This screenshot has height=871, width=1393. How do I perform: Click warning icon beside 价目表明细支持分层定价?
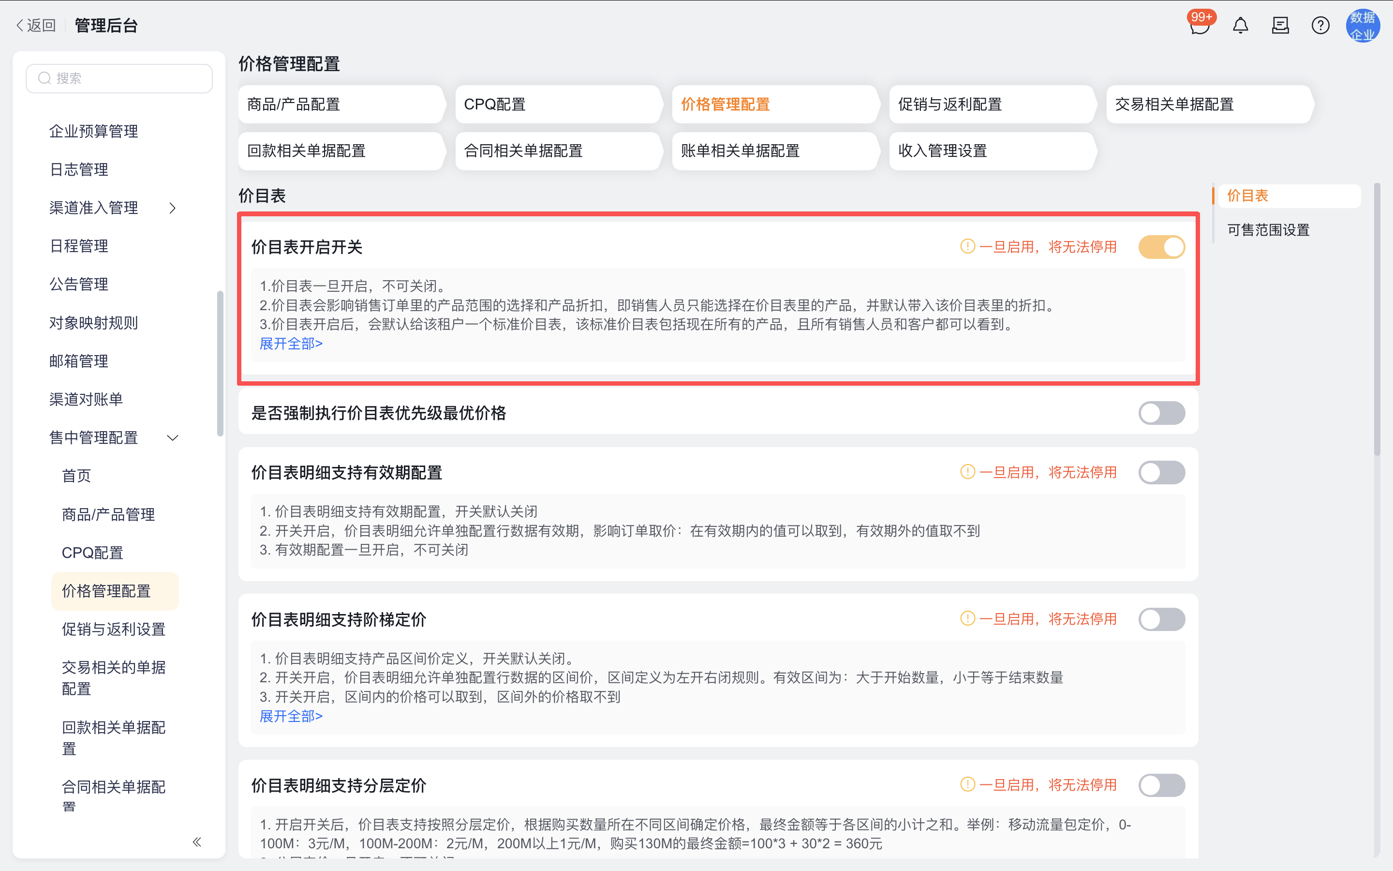tap(967, 784)
